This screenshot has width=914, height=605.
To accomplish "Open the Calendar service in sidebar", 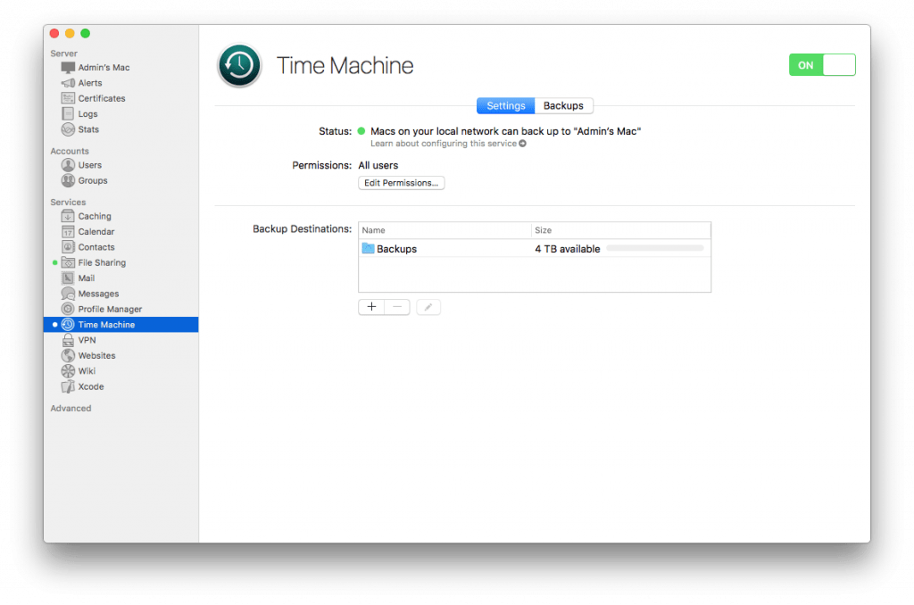I will (70, 231).
